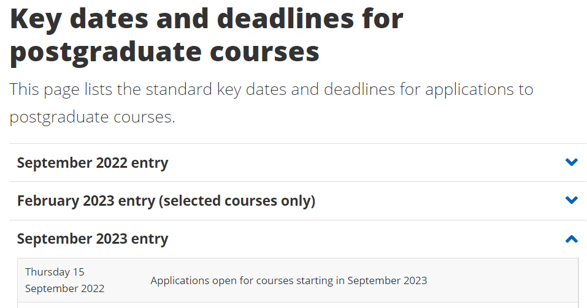The width and height of the screenshot is (587, 308).
Task: Click the word 'applications' in intro paragraph
Action: 469,90
